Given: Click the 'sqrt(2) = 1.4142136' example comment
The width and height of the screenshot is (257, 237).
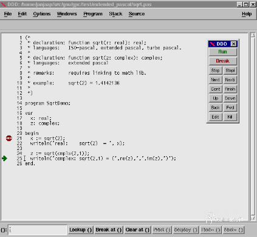Looking at the screenshot, I should [x=94, y=83].
